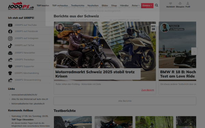Open 'Töff Tage Obwalden' event

click(x=23, y=119)
